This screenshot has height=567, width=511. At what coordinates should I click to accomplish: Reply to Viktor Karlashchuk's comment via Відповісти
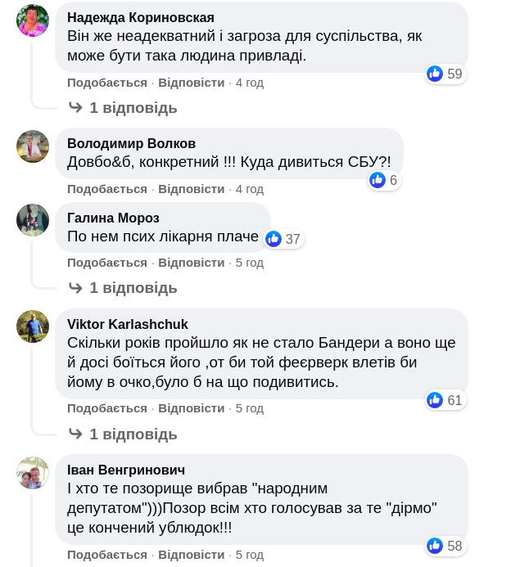tap(191, 408)
